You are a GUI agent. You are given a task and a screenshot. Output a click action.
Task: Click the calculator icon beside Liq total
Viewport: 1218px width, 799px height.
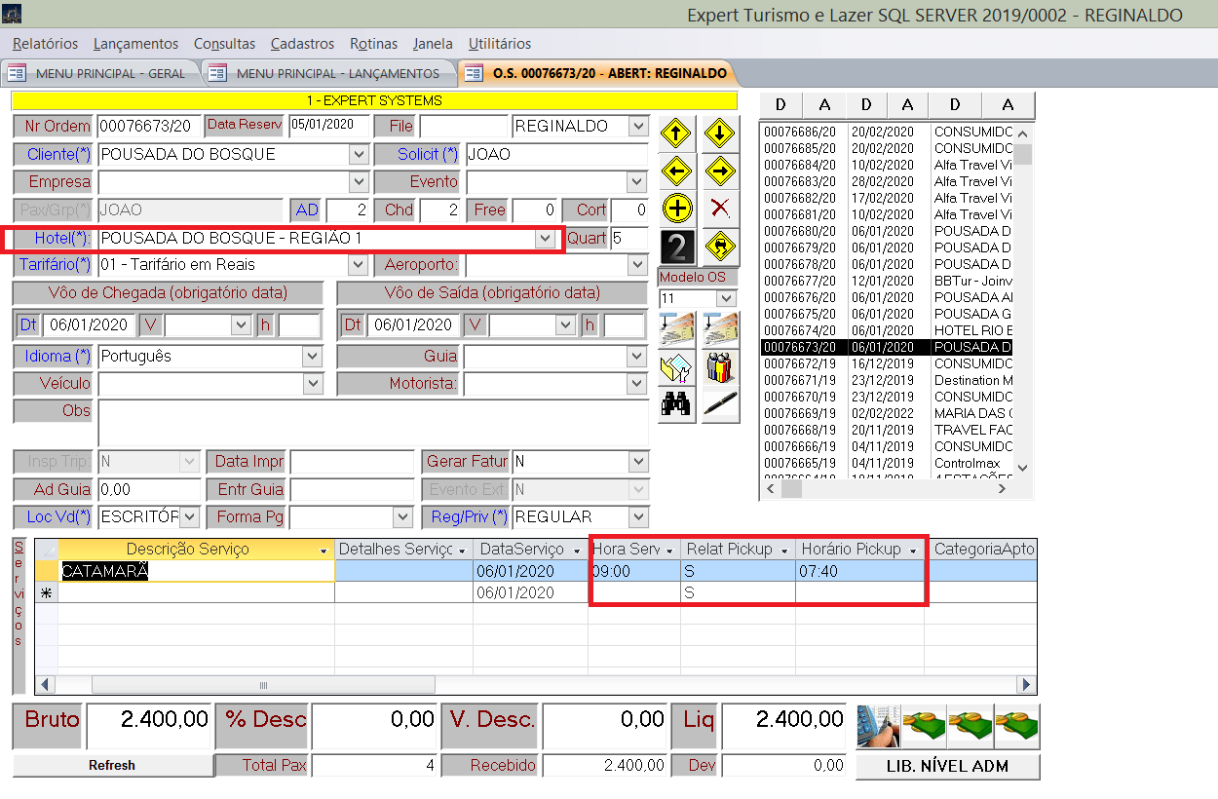pyautogui.click(x=877, y=726)
